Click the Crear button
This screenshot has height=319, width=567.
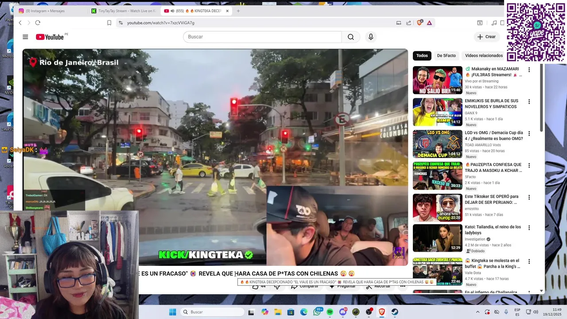486,37
